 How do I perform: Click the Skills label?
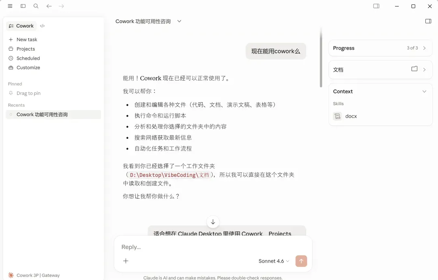coord(338,104)
